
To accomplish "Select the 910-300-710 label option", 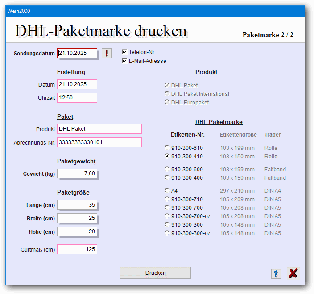I will tap(167, 199).
